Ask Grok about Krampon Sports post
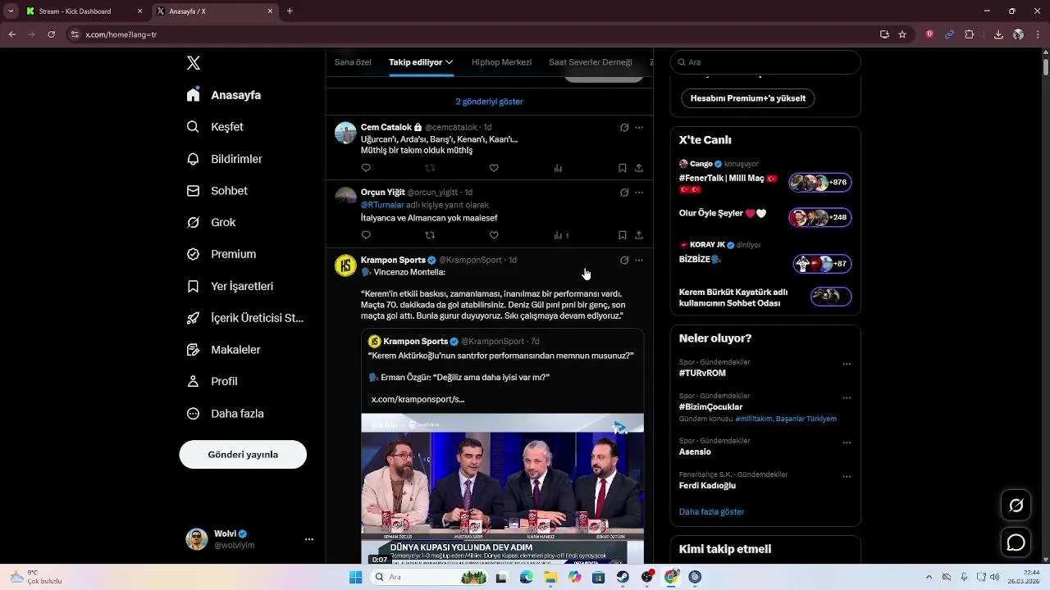Image resolution: width=1050 pixels, height=590 pixels. 624,261
